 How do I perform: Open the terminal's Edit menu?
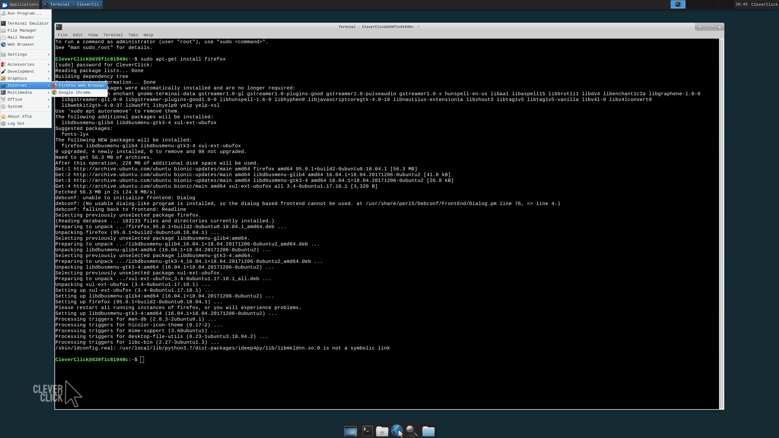pos(78,35)
